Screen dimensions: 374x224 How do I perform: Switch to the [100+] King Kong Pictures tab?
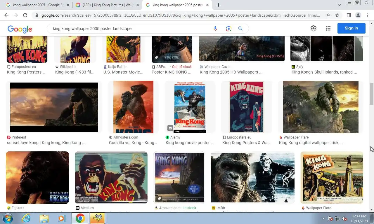click(x=107, y=5)
